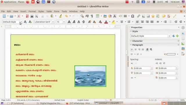Open the Styles menu
Image resolution: width=186 pixels, height=105 pixels.
coord(41,11)
